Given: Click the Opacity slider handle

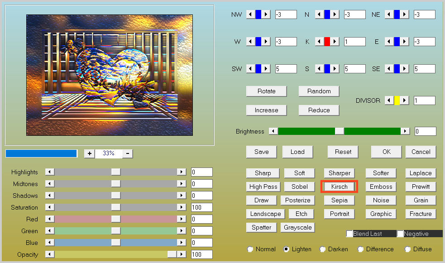Looking at the screenshot, I should (x=172, y=254).
